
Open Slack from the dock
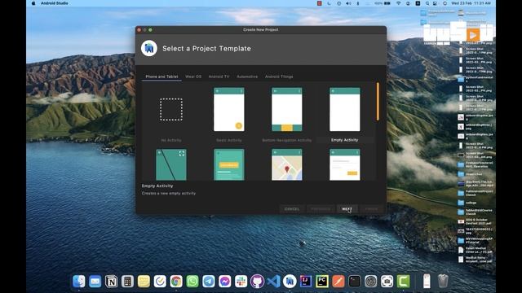241,282
